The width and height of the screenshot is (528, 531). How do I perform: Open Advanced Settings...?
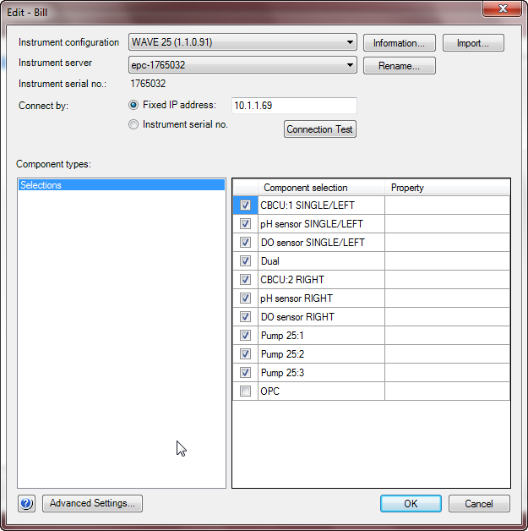click(x=92, y=504)
